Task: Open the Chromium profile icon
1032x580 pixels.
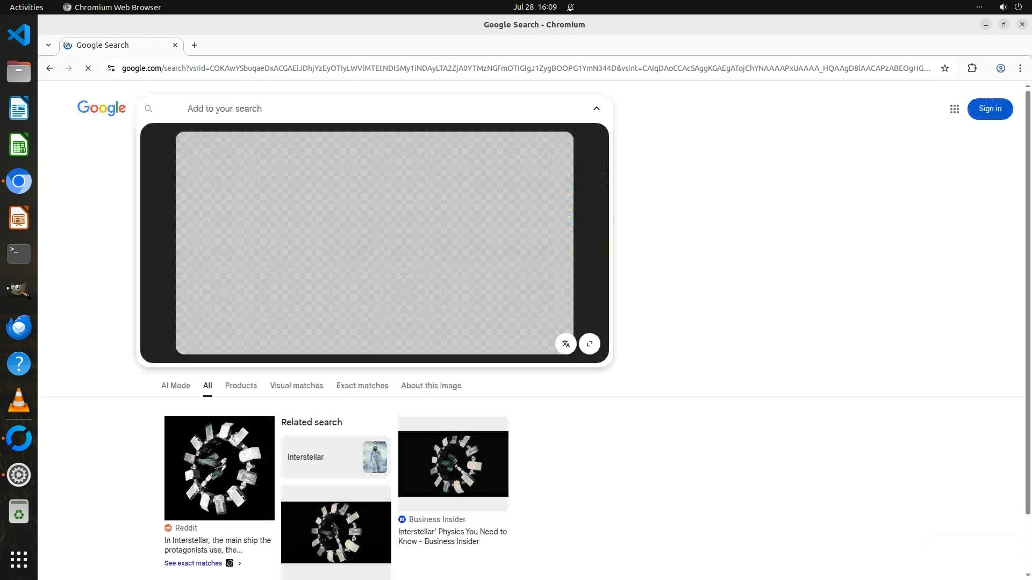Action: tap(1000, 68)
